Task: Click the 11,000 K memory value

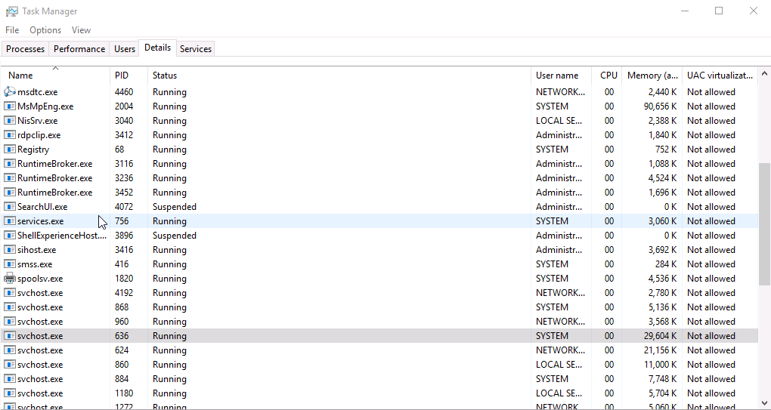Action: 660,365
